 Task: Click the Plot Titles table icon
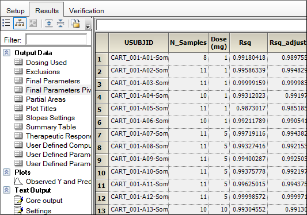point(18,108)
